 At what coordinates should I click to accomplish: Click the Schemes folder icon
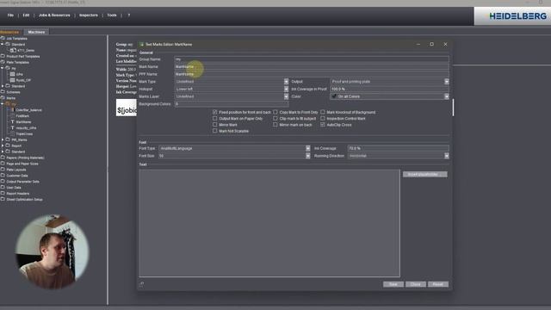pos(3,92)
